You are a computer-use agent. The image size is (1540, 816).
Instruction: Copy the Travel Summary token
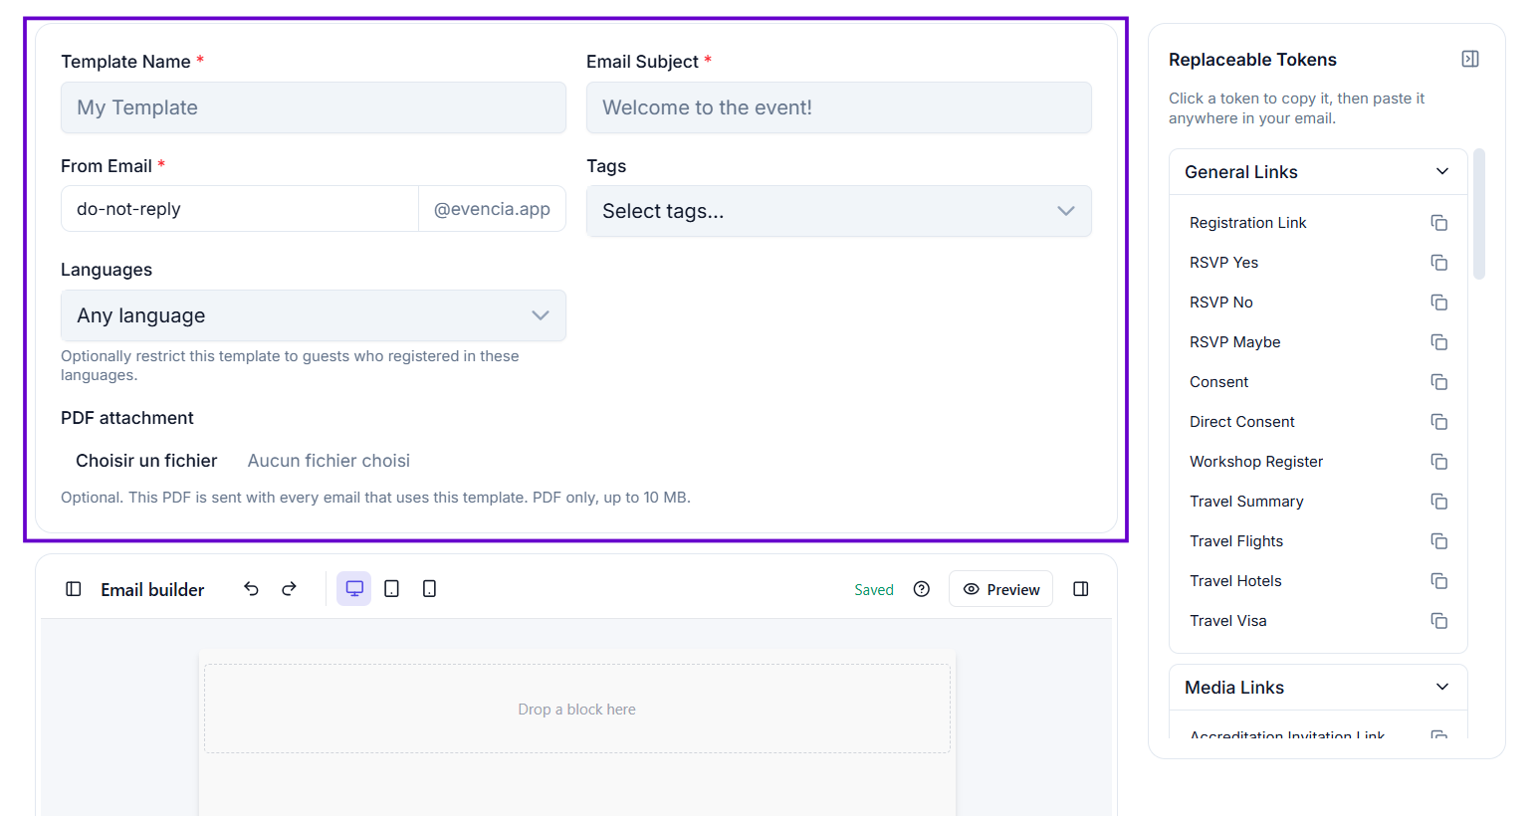pos(1438,502)
